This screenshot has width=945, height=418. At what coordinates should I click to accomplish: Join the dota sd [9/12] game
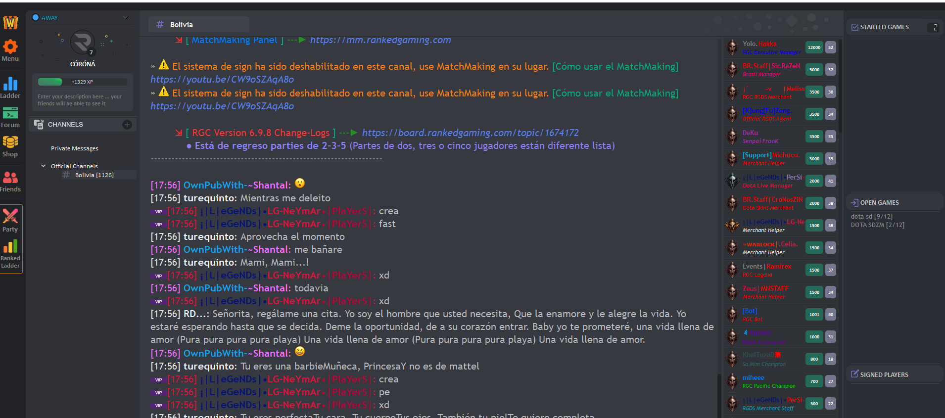872,217
